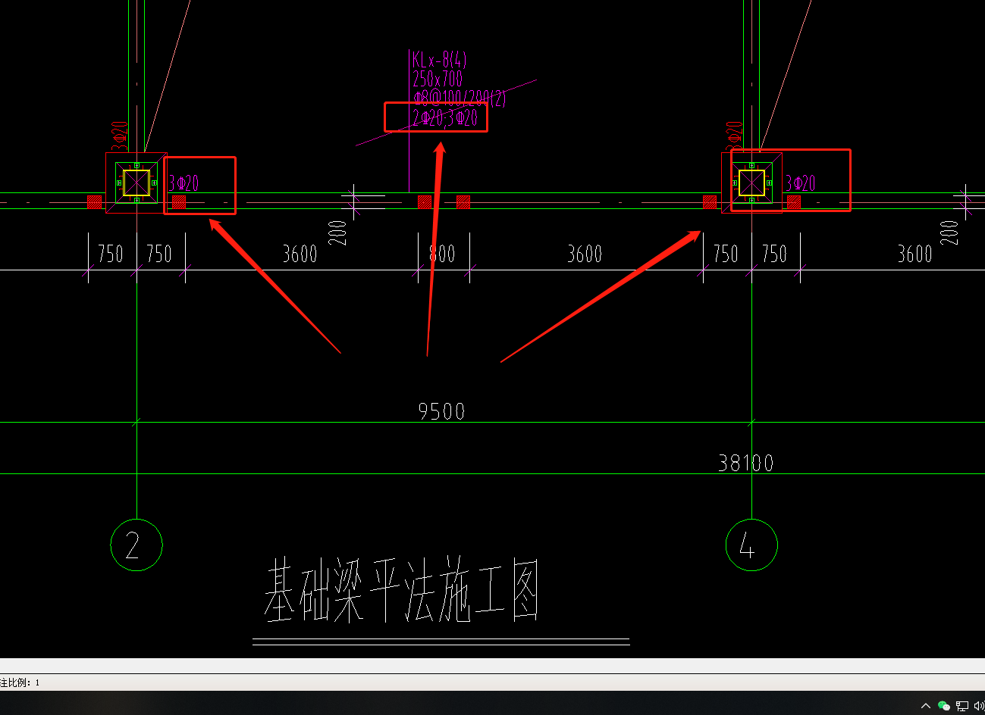Select the drawing title 基础梁平法施工图
The width and height of the screenshot is (985, 715).
(x=402, y=591)
